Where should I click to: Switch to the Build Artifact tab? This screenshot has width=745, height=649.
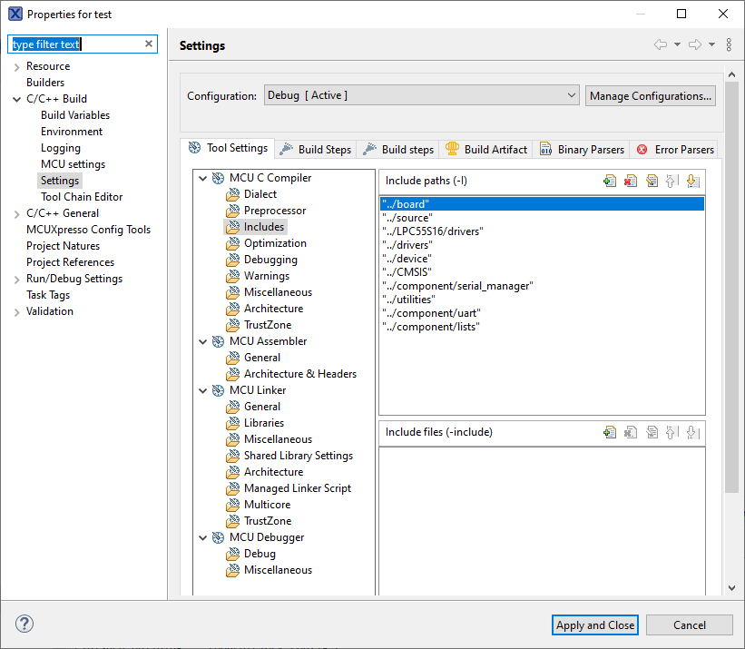tap(486, 150)
